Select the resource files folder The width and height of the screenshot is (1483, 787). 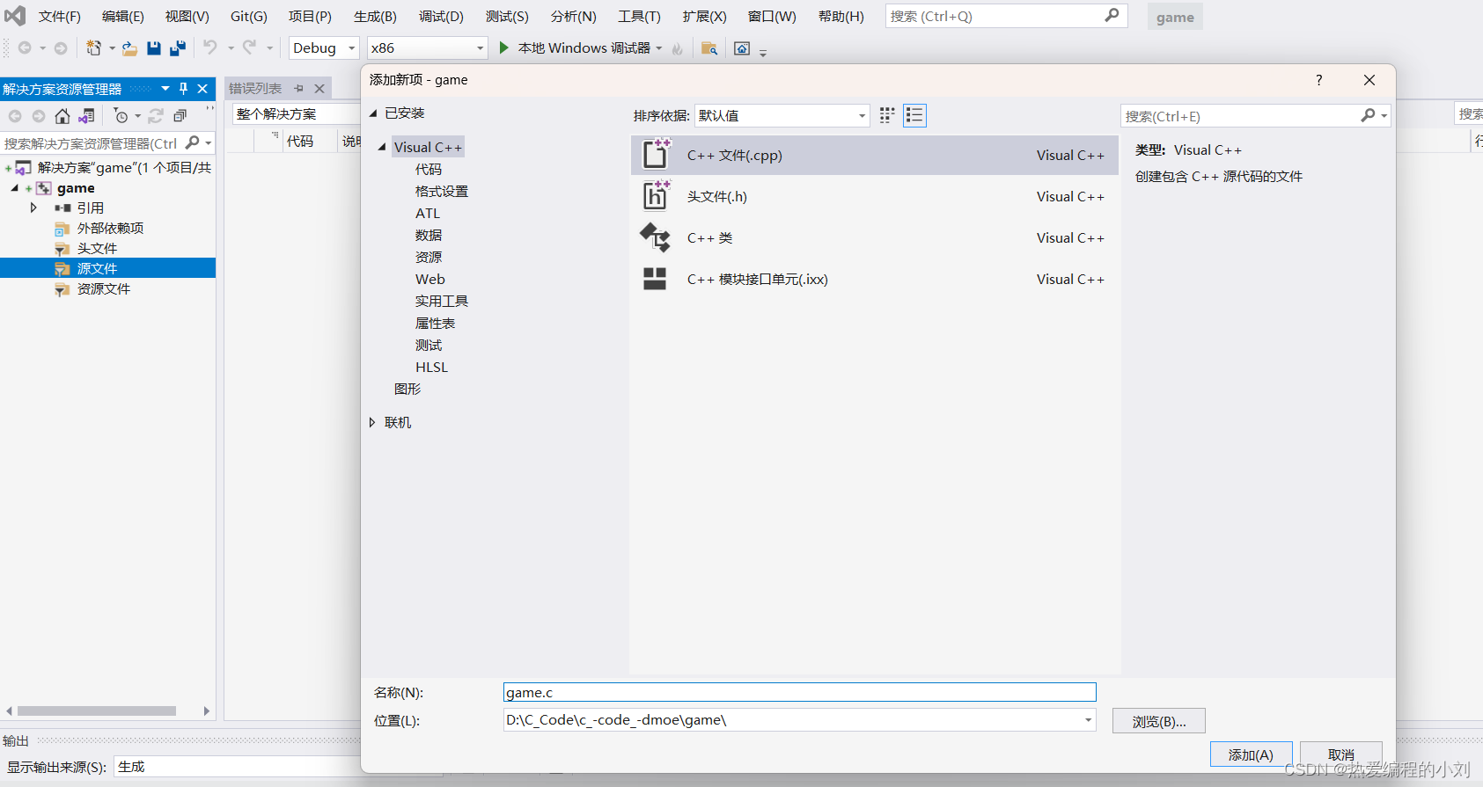tap(103, 288)
